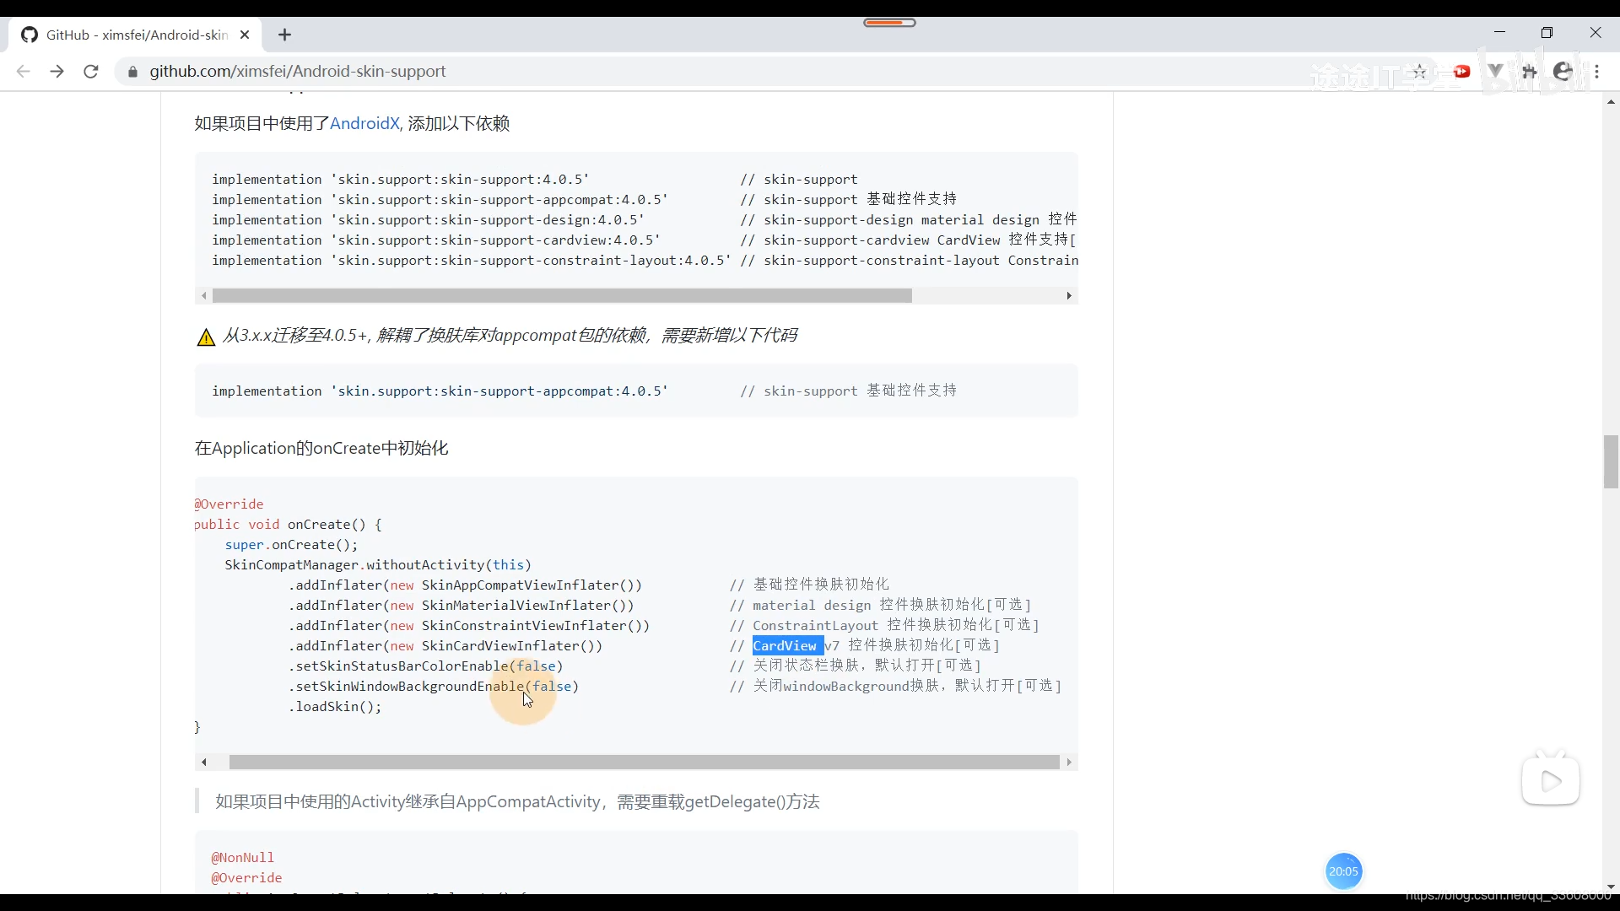Image resolution: width=1620 pixels, height=911 pixels.
Task: Click the .loadSkin(); line
Action: pyautogui.click(x=335, y=707)
